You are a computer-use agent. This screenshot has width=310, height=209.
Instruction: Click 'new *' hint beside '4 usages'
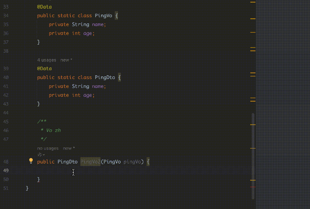click(x=66, y=60)
